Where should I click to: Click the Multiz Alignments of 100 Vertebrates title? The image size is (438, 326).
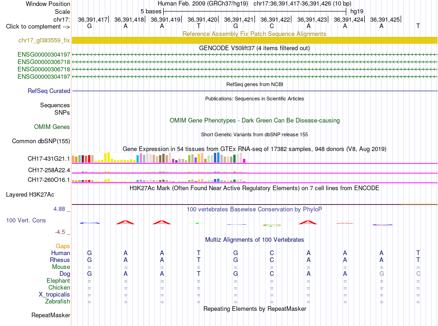pos(255,239)
